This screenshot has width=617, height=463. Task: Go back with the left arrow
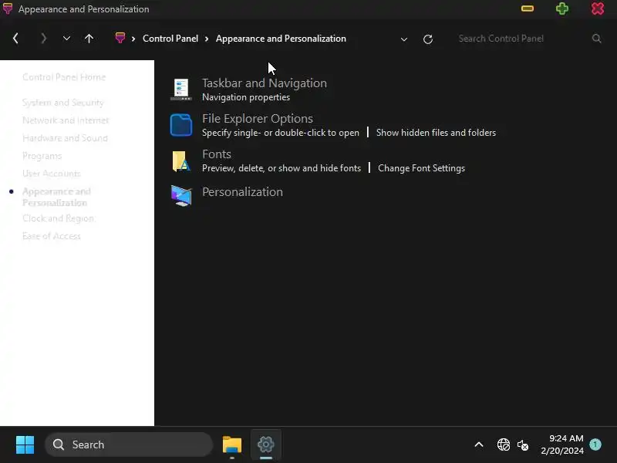click(x=15, y=39)
